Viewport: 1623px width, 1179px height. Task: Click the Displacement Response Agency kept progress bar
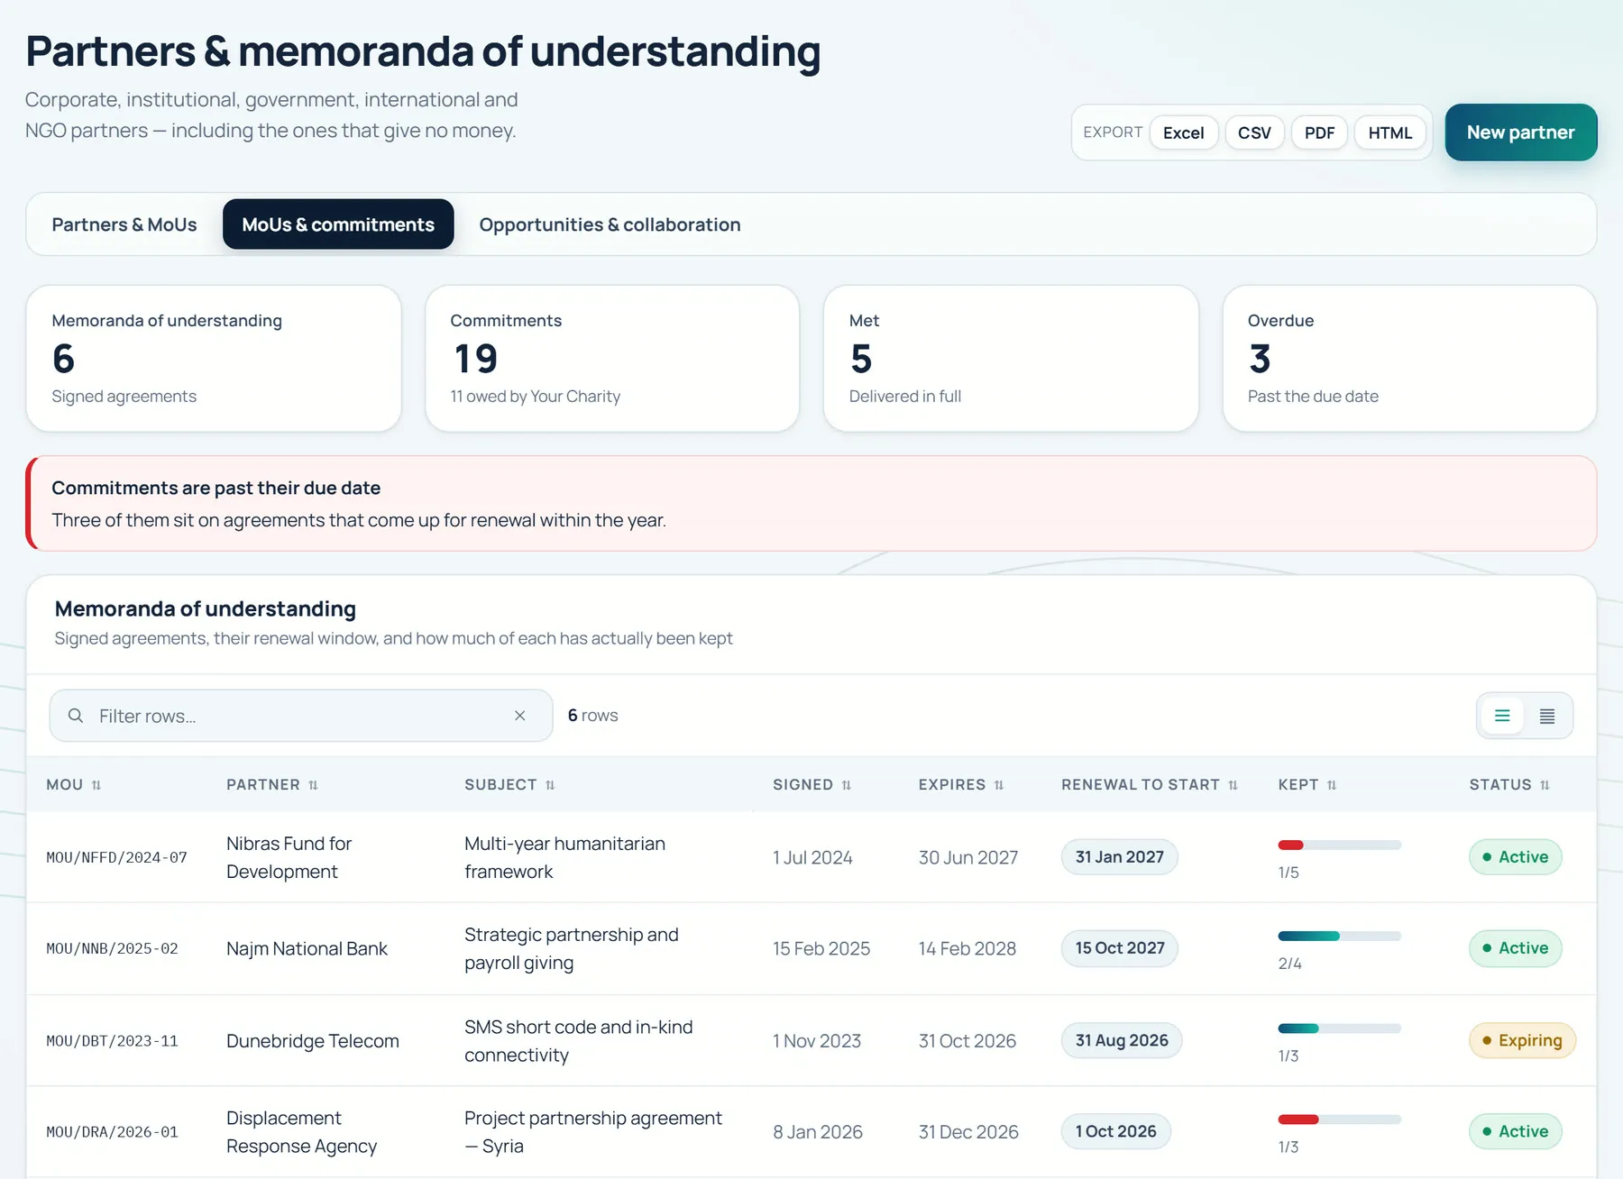[1339, 1120]
